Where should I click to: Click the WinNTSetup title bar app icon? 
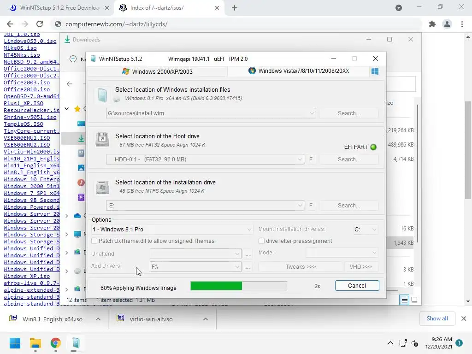[93, 59]
